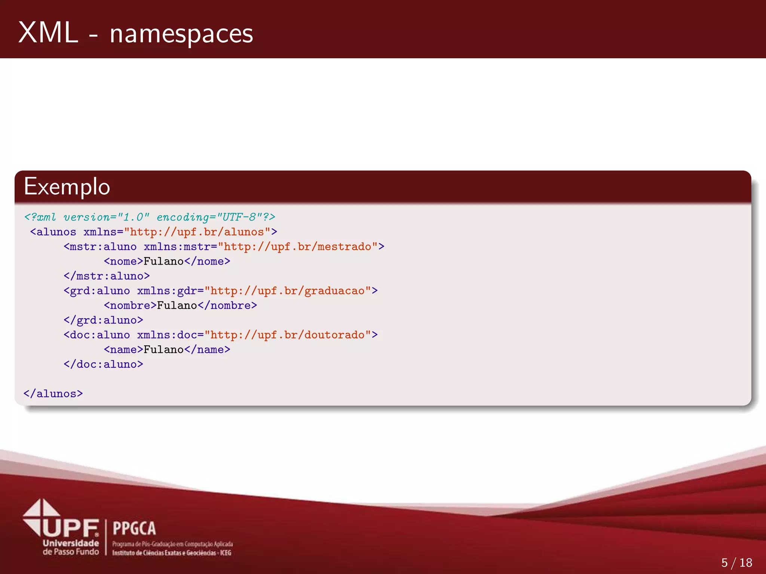Click the closing '</doc:aluno>' tag
766x574 pixels.
point(103,364)
